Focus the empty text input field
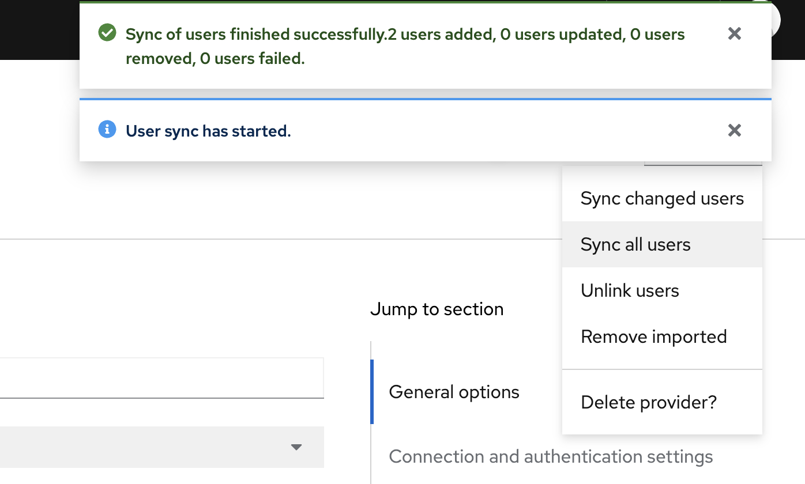This screenshot has height=484, width=805. click(161, 378)
